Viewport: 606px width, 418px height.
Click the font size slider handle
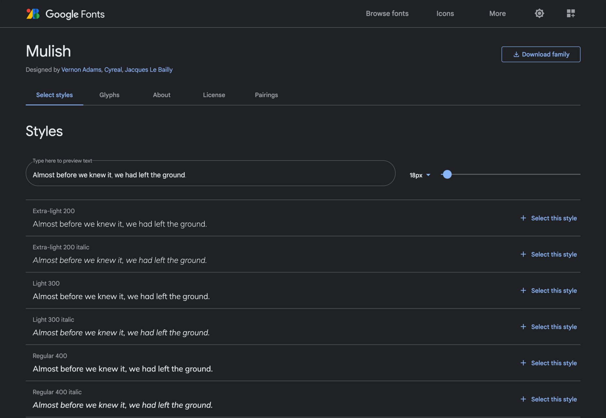point(447,174)
